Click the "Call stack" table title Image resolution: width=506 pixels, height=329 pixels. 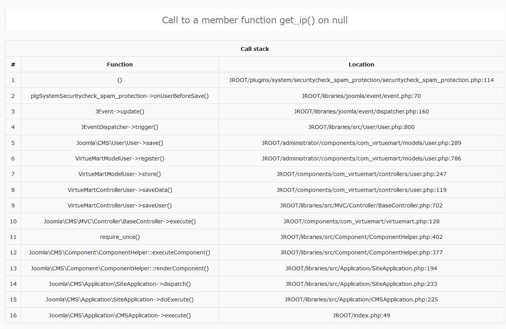tap(255, 49)
